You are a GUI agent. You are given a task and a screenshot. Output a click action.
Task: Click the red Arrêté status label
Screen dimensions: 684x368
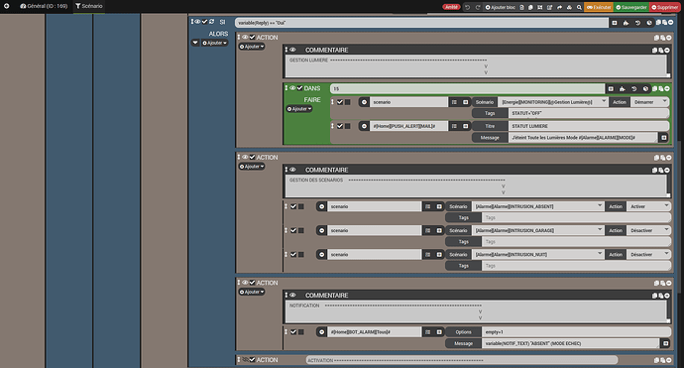coord(451,7)
